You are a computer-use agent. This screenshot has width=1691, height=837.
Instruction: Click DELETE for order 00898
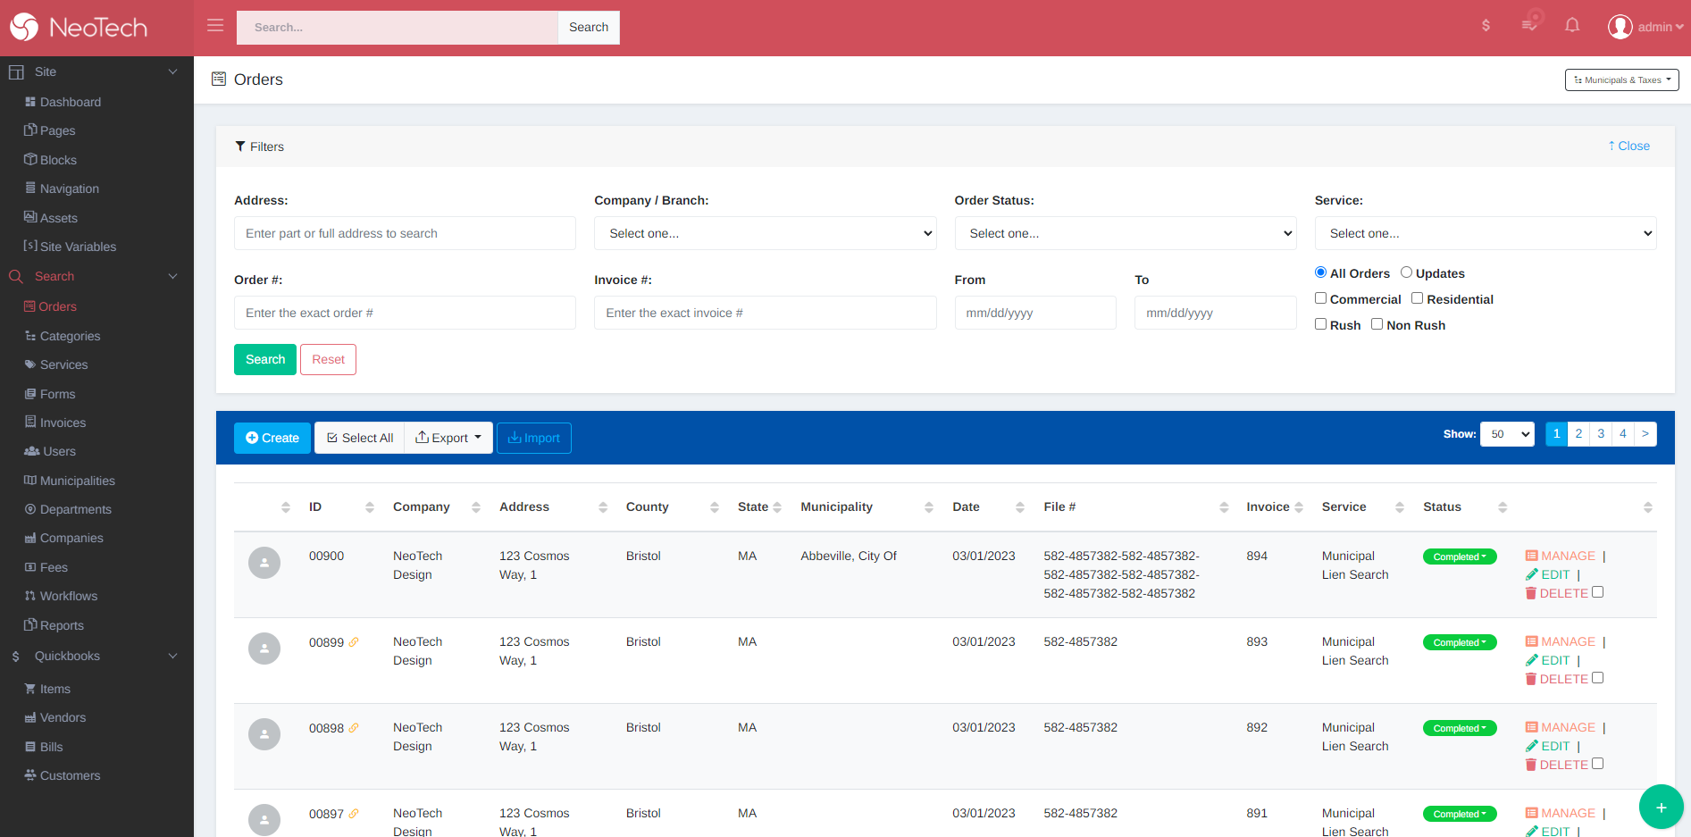coord(1557,766)
